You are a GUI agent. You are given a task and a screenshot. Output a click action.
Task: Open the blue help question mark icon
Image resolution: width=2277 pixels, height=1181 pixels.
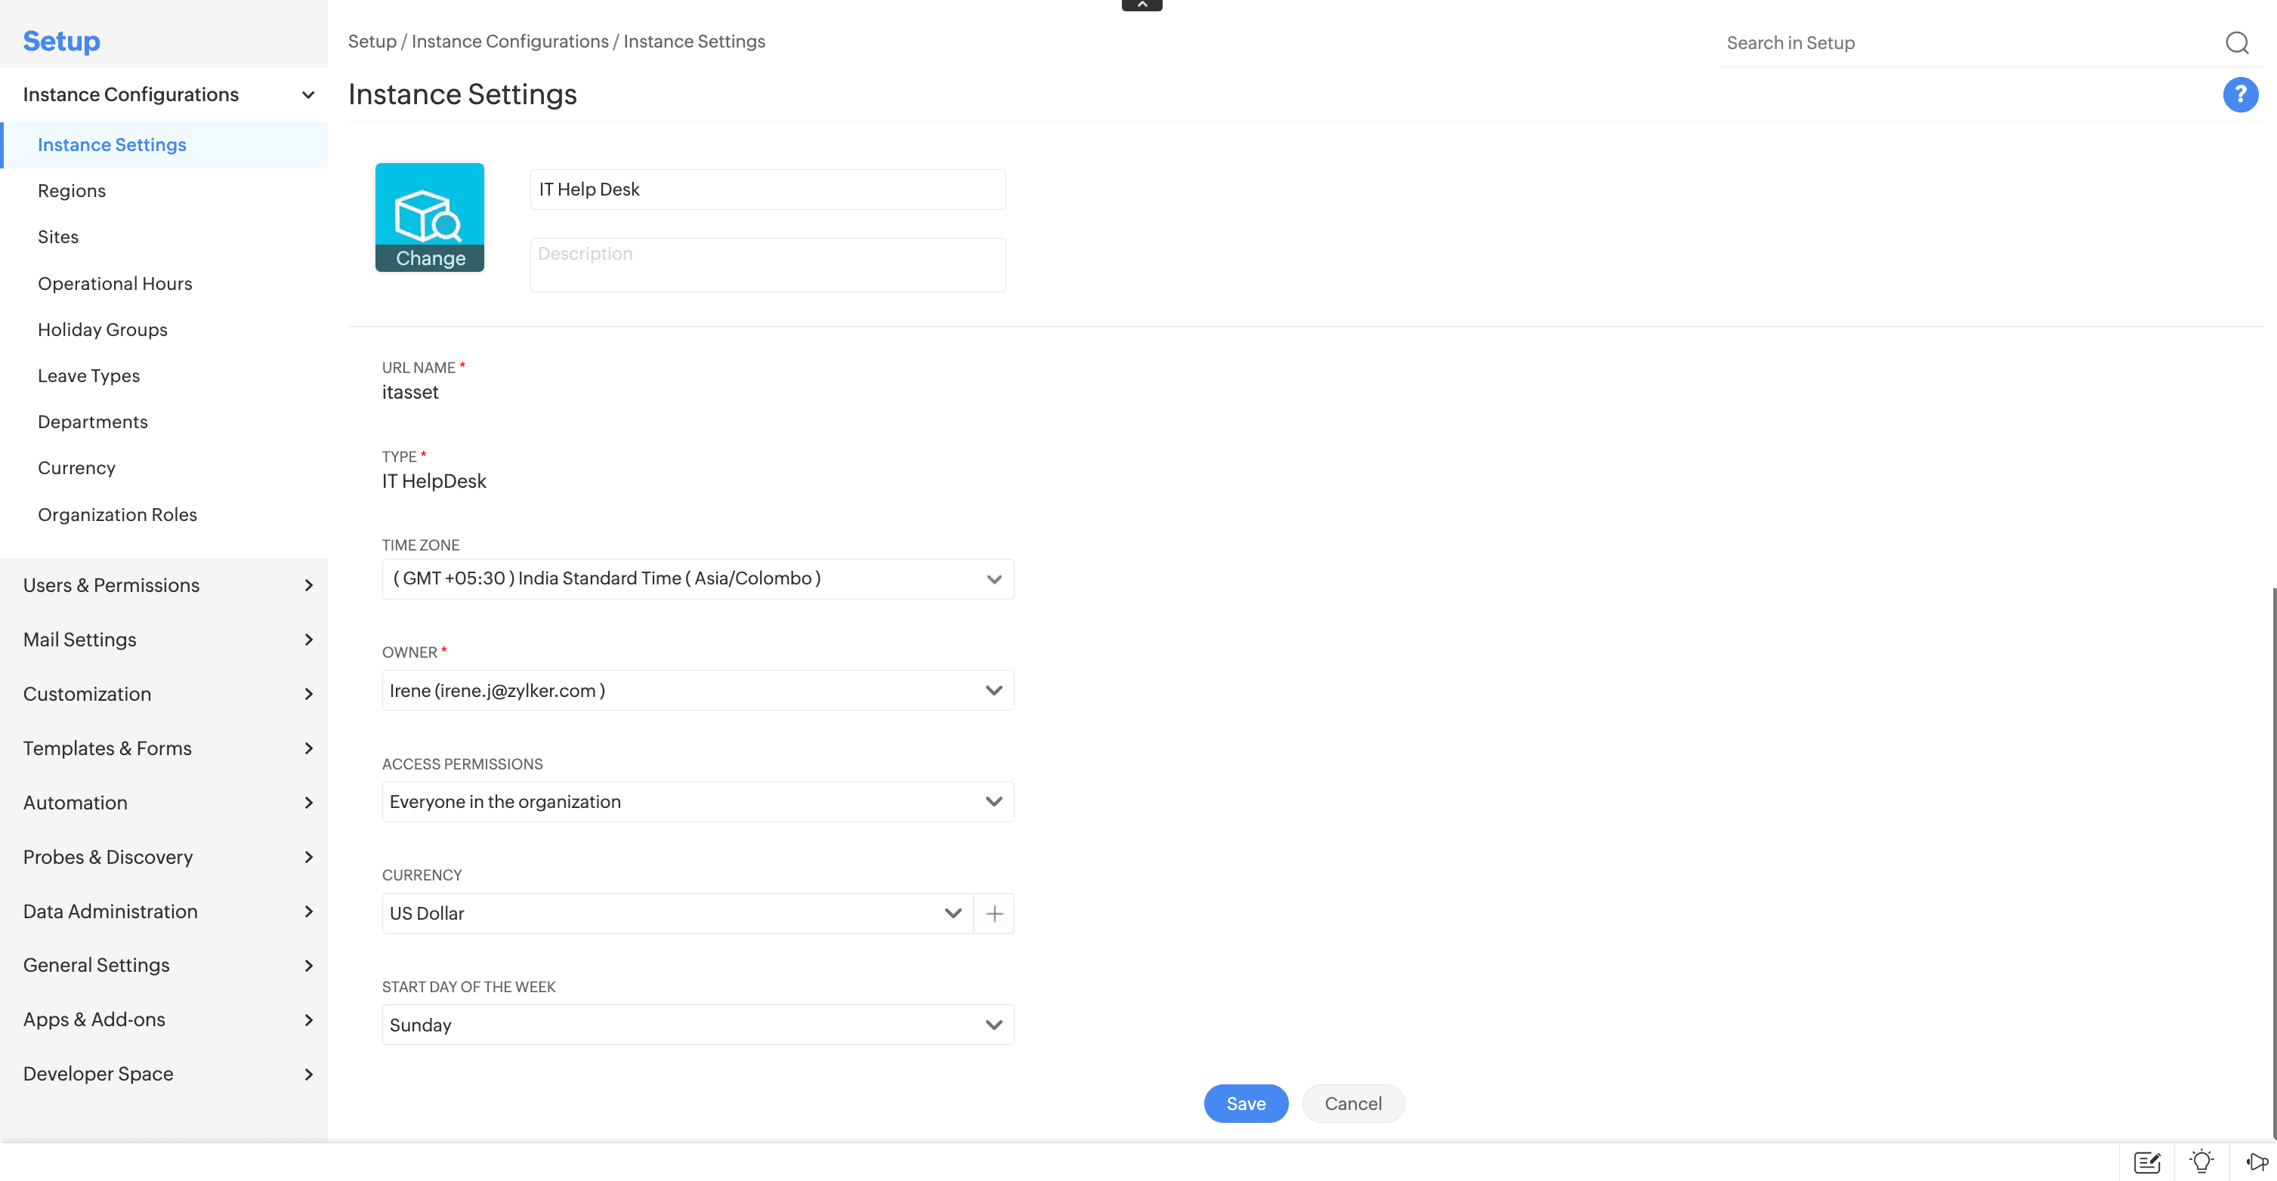[2240, 94]
